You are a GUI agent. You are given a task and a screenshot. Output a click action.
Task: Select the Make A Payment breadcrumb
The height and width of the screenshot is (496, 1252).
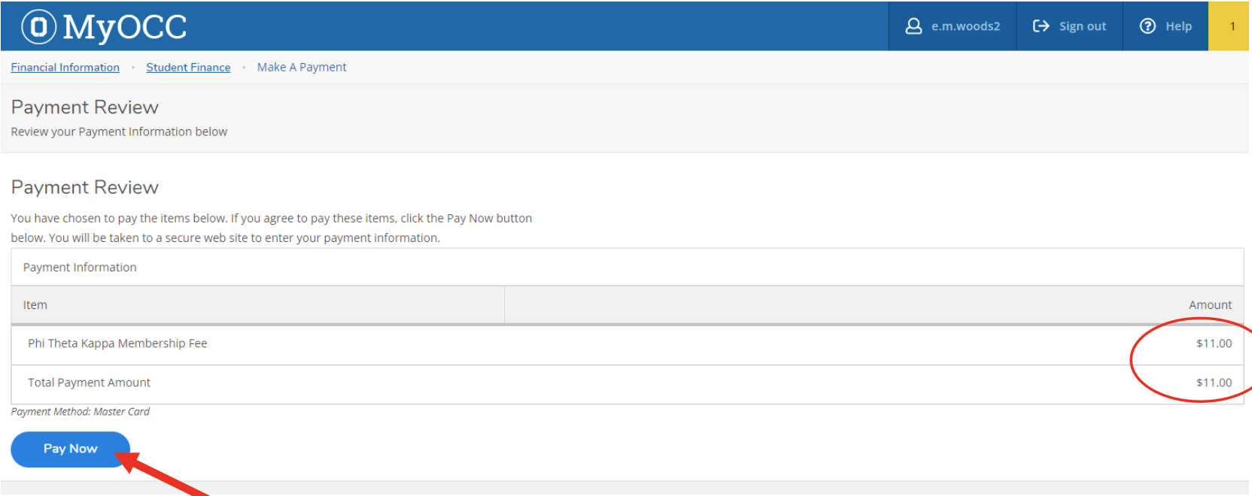point(302,68)
